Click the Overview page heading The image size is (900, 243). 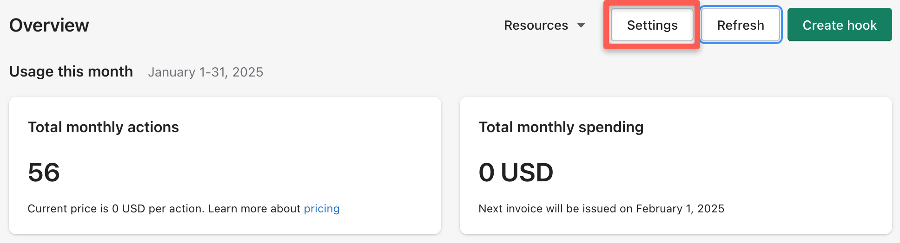(x=49, y=25)
